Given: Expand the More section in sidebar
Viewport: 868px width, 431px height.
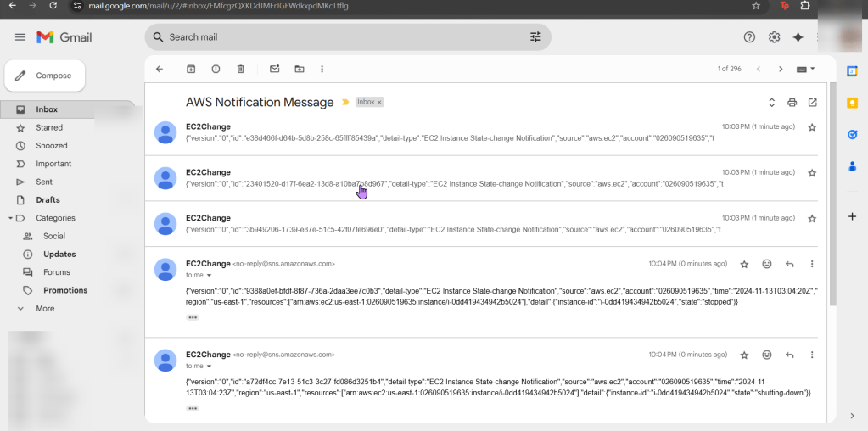Looking at the screenshot, I should point(45,309).
